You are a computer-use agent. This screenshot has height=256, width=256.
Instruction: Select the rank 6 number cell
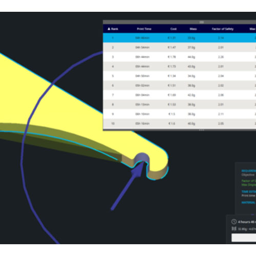tap(113, 86)
